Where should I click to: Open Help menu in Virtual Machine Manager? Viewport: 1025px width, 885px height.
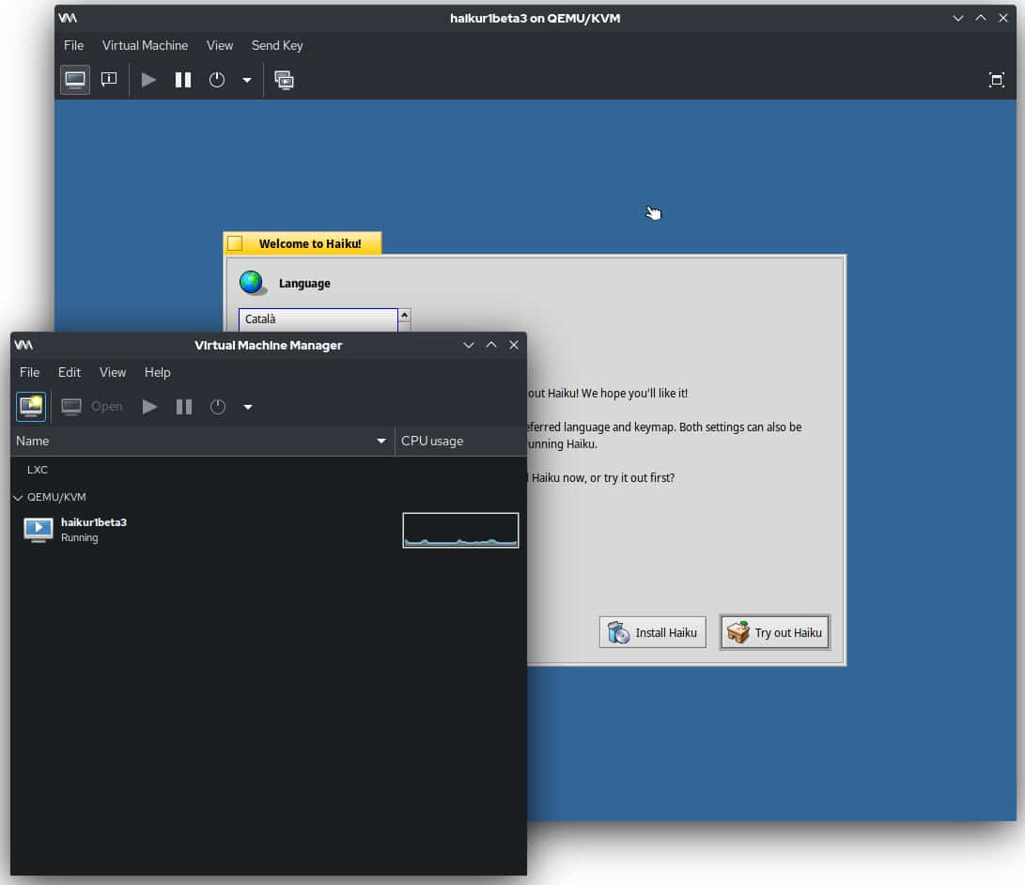[x=158, y=372]
